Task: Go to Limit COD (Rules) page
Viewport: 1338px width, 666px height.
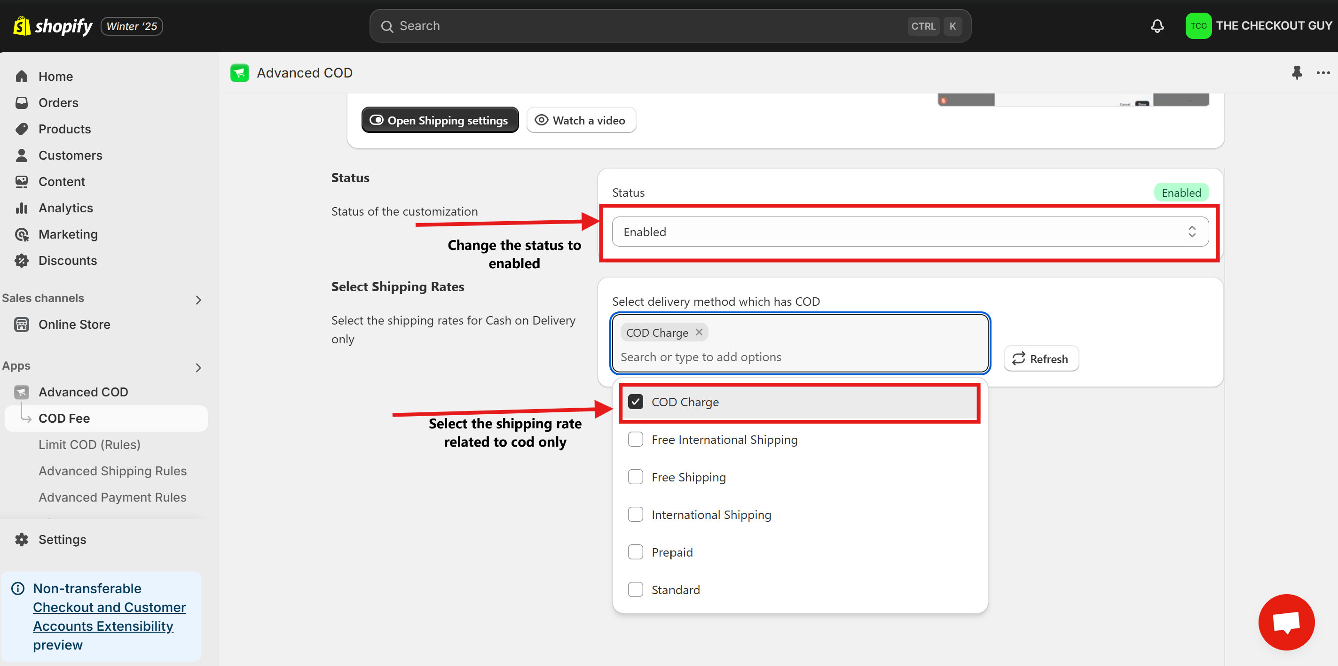Action: (x=89, y=444)
